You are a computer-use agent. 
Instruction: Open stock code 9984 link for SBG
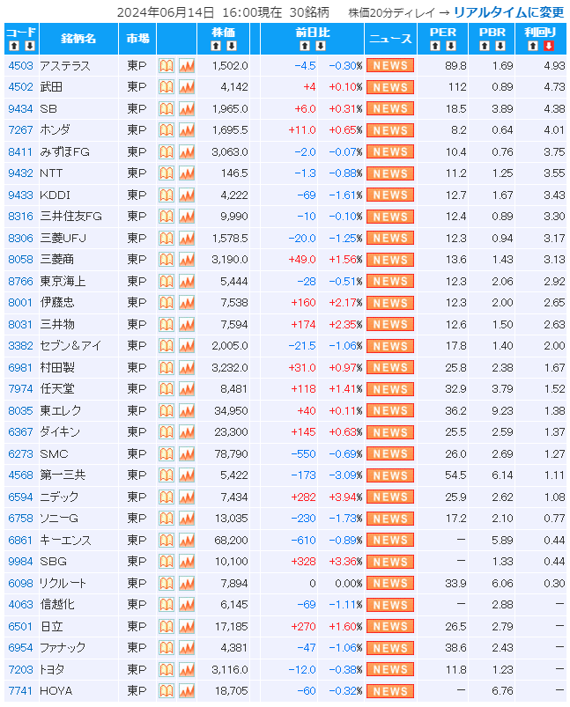point(19,562)
